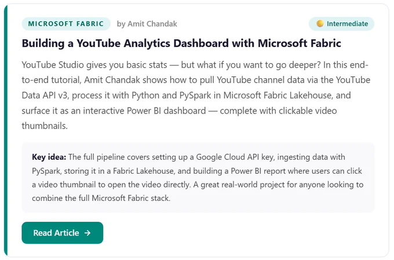Open author name Amit Chandak
394x260 pixels.
pyautogui.click(x=152, y=24)
